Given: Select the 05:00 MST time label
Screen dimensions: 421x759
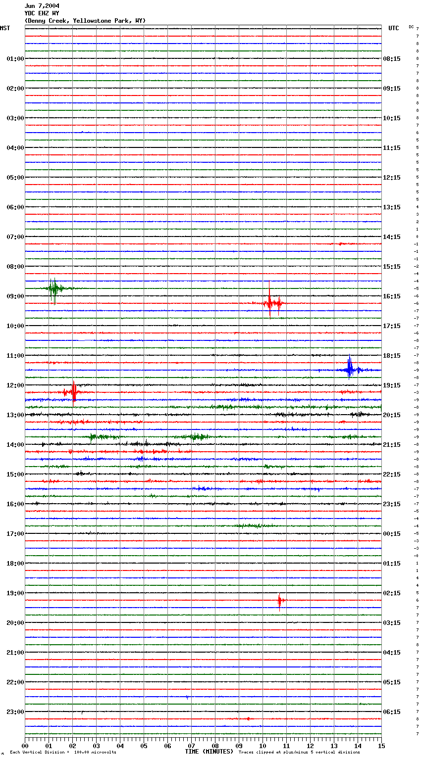Looking at the screenshot, I should [15, 178].
